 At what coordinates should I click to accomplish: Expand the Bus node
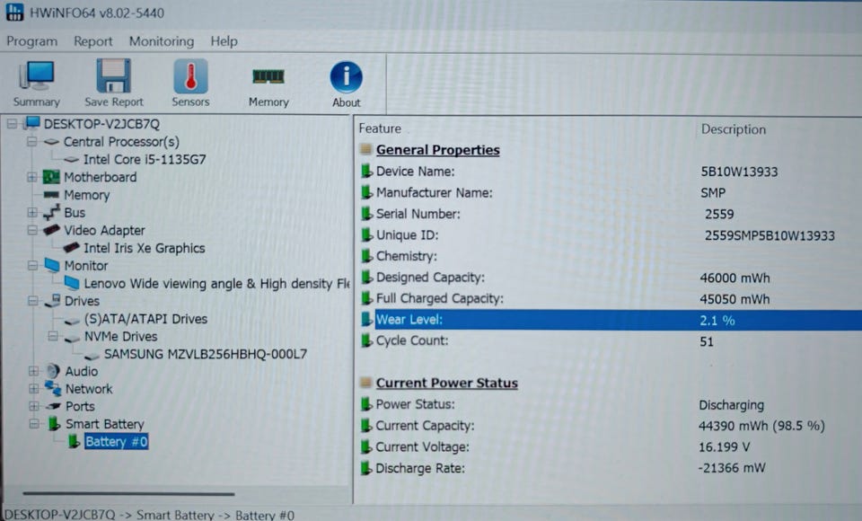coord(32,212)
